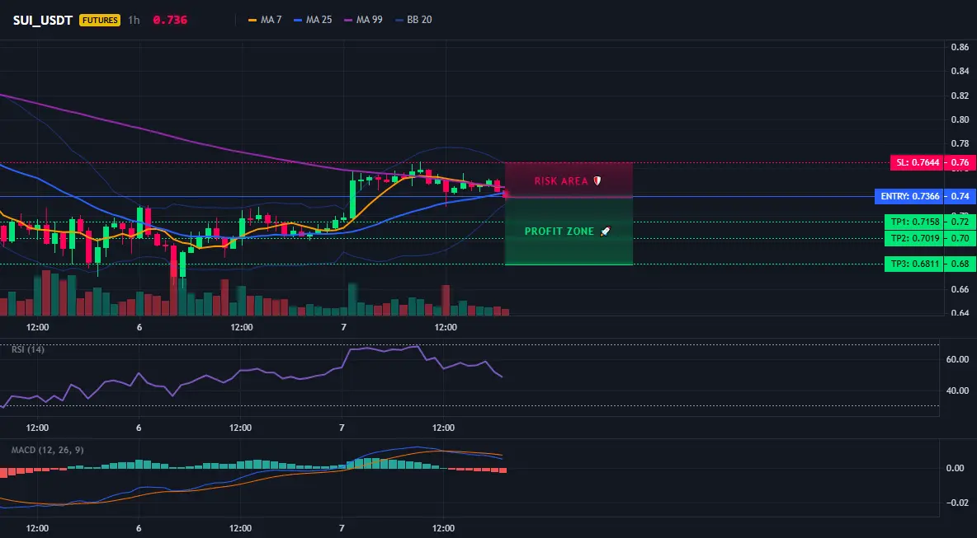Click the RSI (14) indicator label
The height and width of the screenshot is (538, 977).
tap(28, 349)
